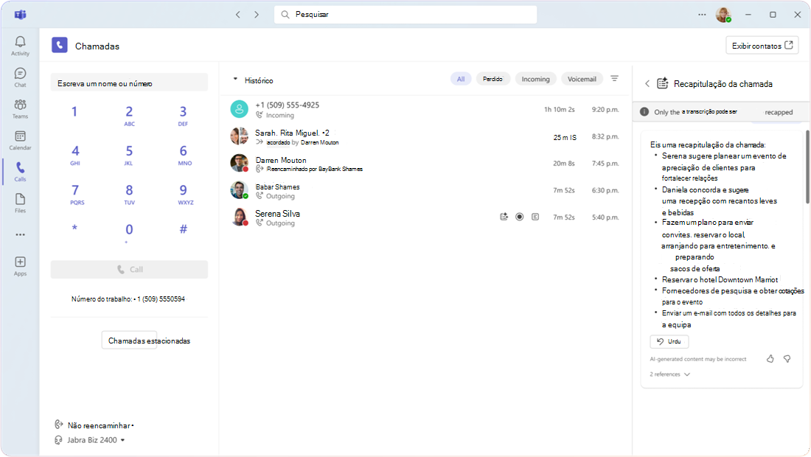Click the Microsoft Teams logo
Viewport: 811px width, 457px height.
(x=20, y=15)
